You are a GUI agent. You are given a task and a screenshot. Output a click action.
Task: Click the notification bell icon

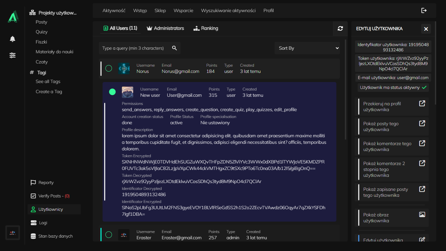coord(12,39)
